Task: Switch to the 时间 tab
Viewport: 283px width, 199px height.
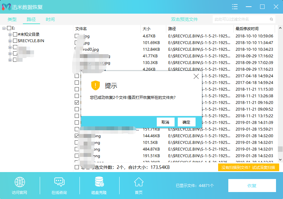Action: coord(50,19)
